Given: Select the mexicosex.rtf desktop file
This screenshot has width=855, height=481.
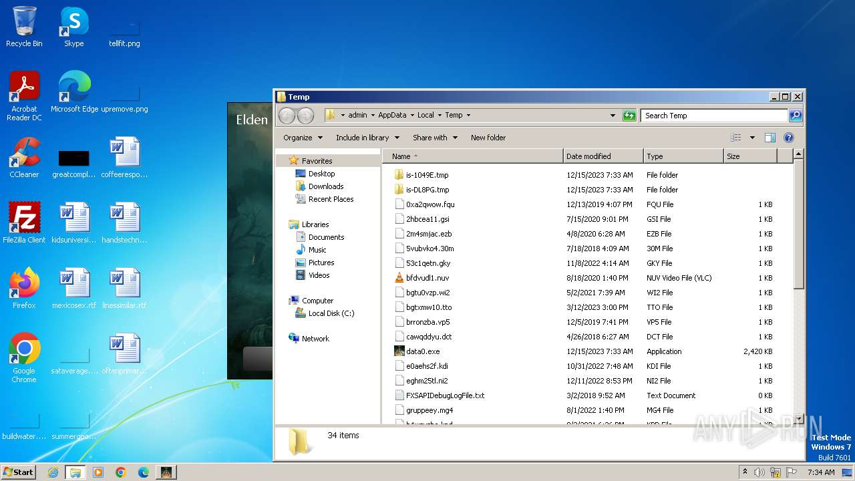Looking at the screenshot, I should tap(74, 289).
